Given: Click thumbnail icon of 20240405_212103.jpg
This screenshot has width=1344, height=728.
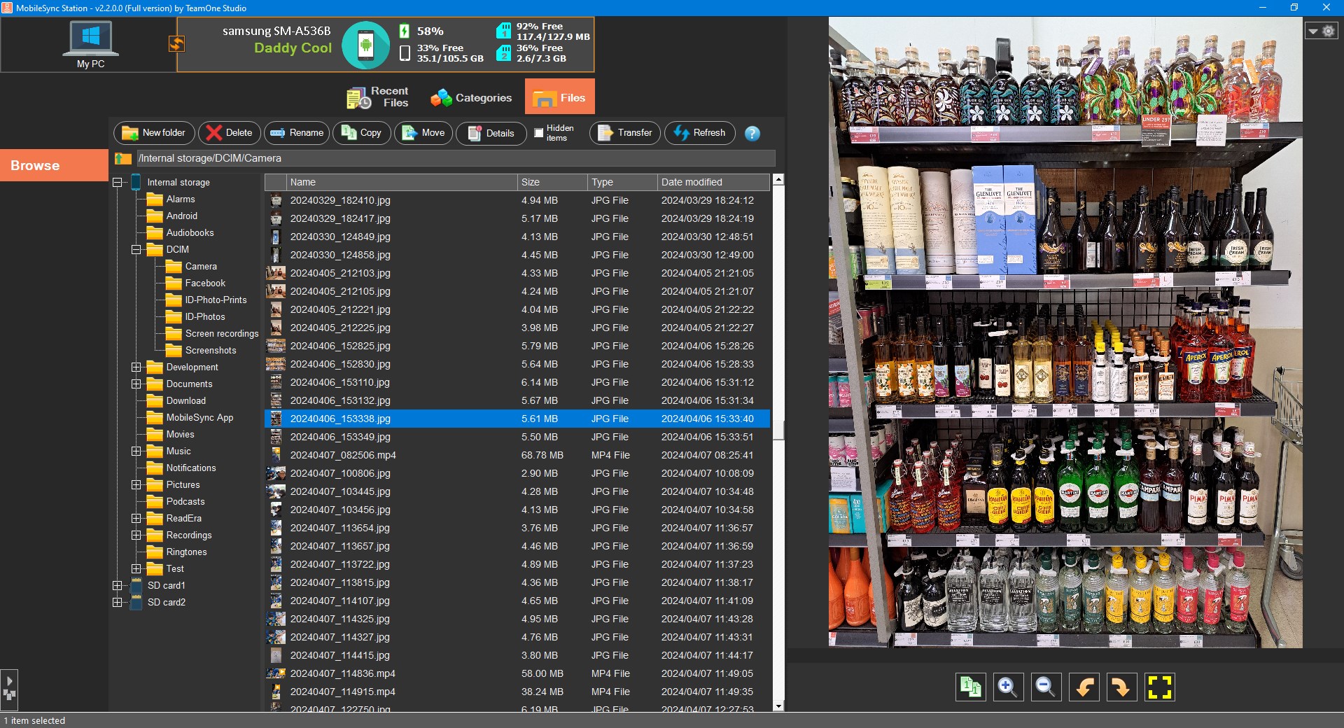Looking at the screenshot, I should [276, 273].
